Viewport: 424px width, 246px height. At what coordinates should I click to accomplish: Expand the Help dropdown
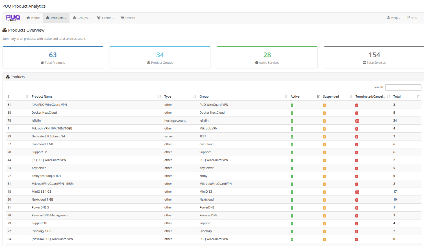[x=393, y=18]
